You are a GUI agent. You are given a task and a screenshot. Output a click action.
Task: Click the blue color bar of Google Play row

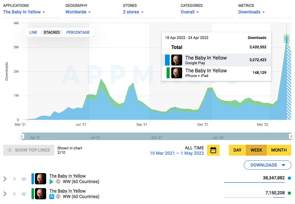click(33, 179)
